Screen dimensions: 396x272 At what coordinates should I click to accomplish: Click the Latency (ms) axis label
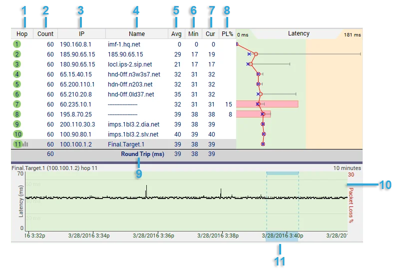pos(21,201)
